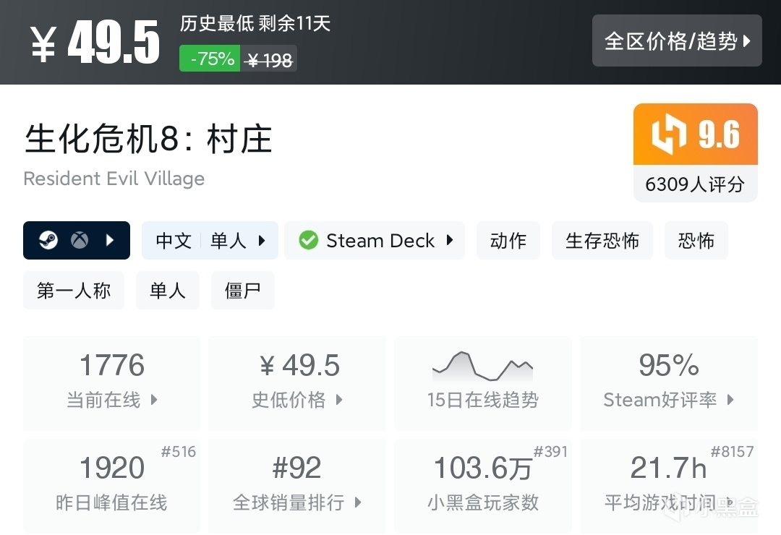Expand the 中文 单人 language tag
Image resolution: width=781 pixels, height=535 pixels.
click(x=210, y=240)
